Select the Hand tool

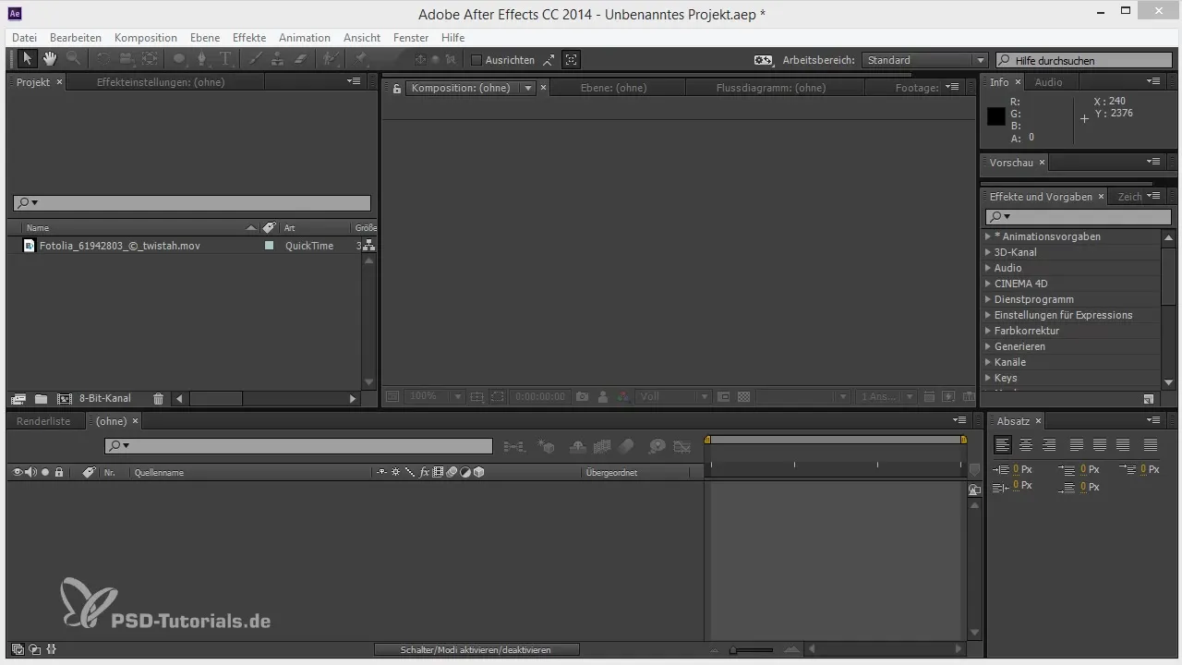click(49, 59)
